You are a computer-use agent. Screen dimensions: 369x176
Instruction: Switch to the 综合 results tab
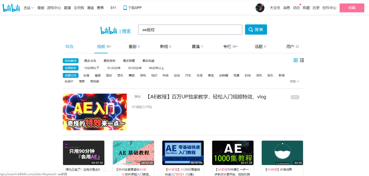[69, 47]
